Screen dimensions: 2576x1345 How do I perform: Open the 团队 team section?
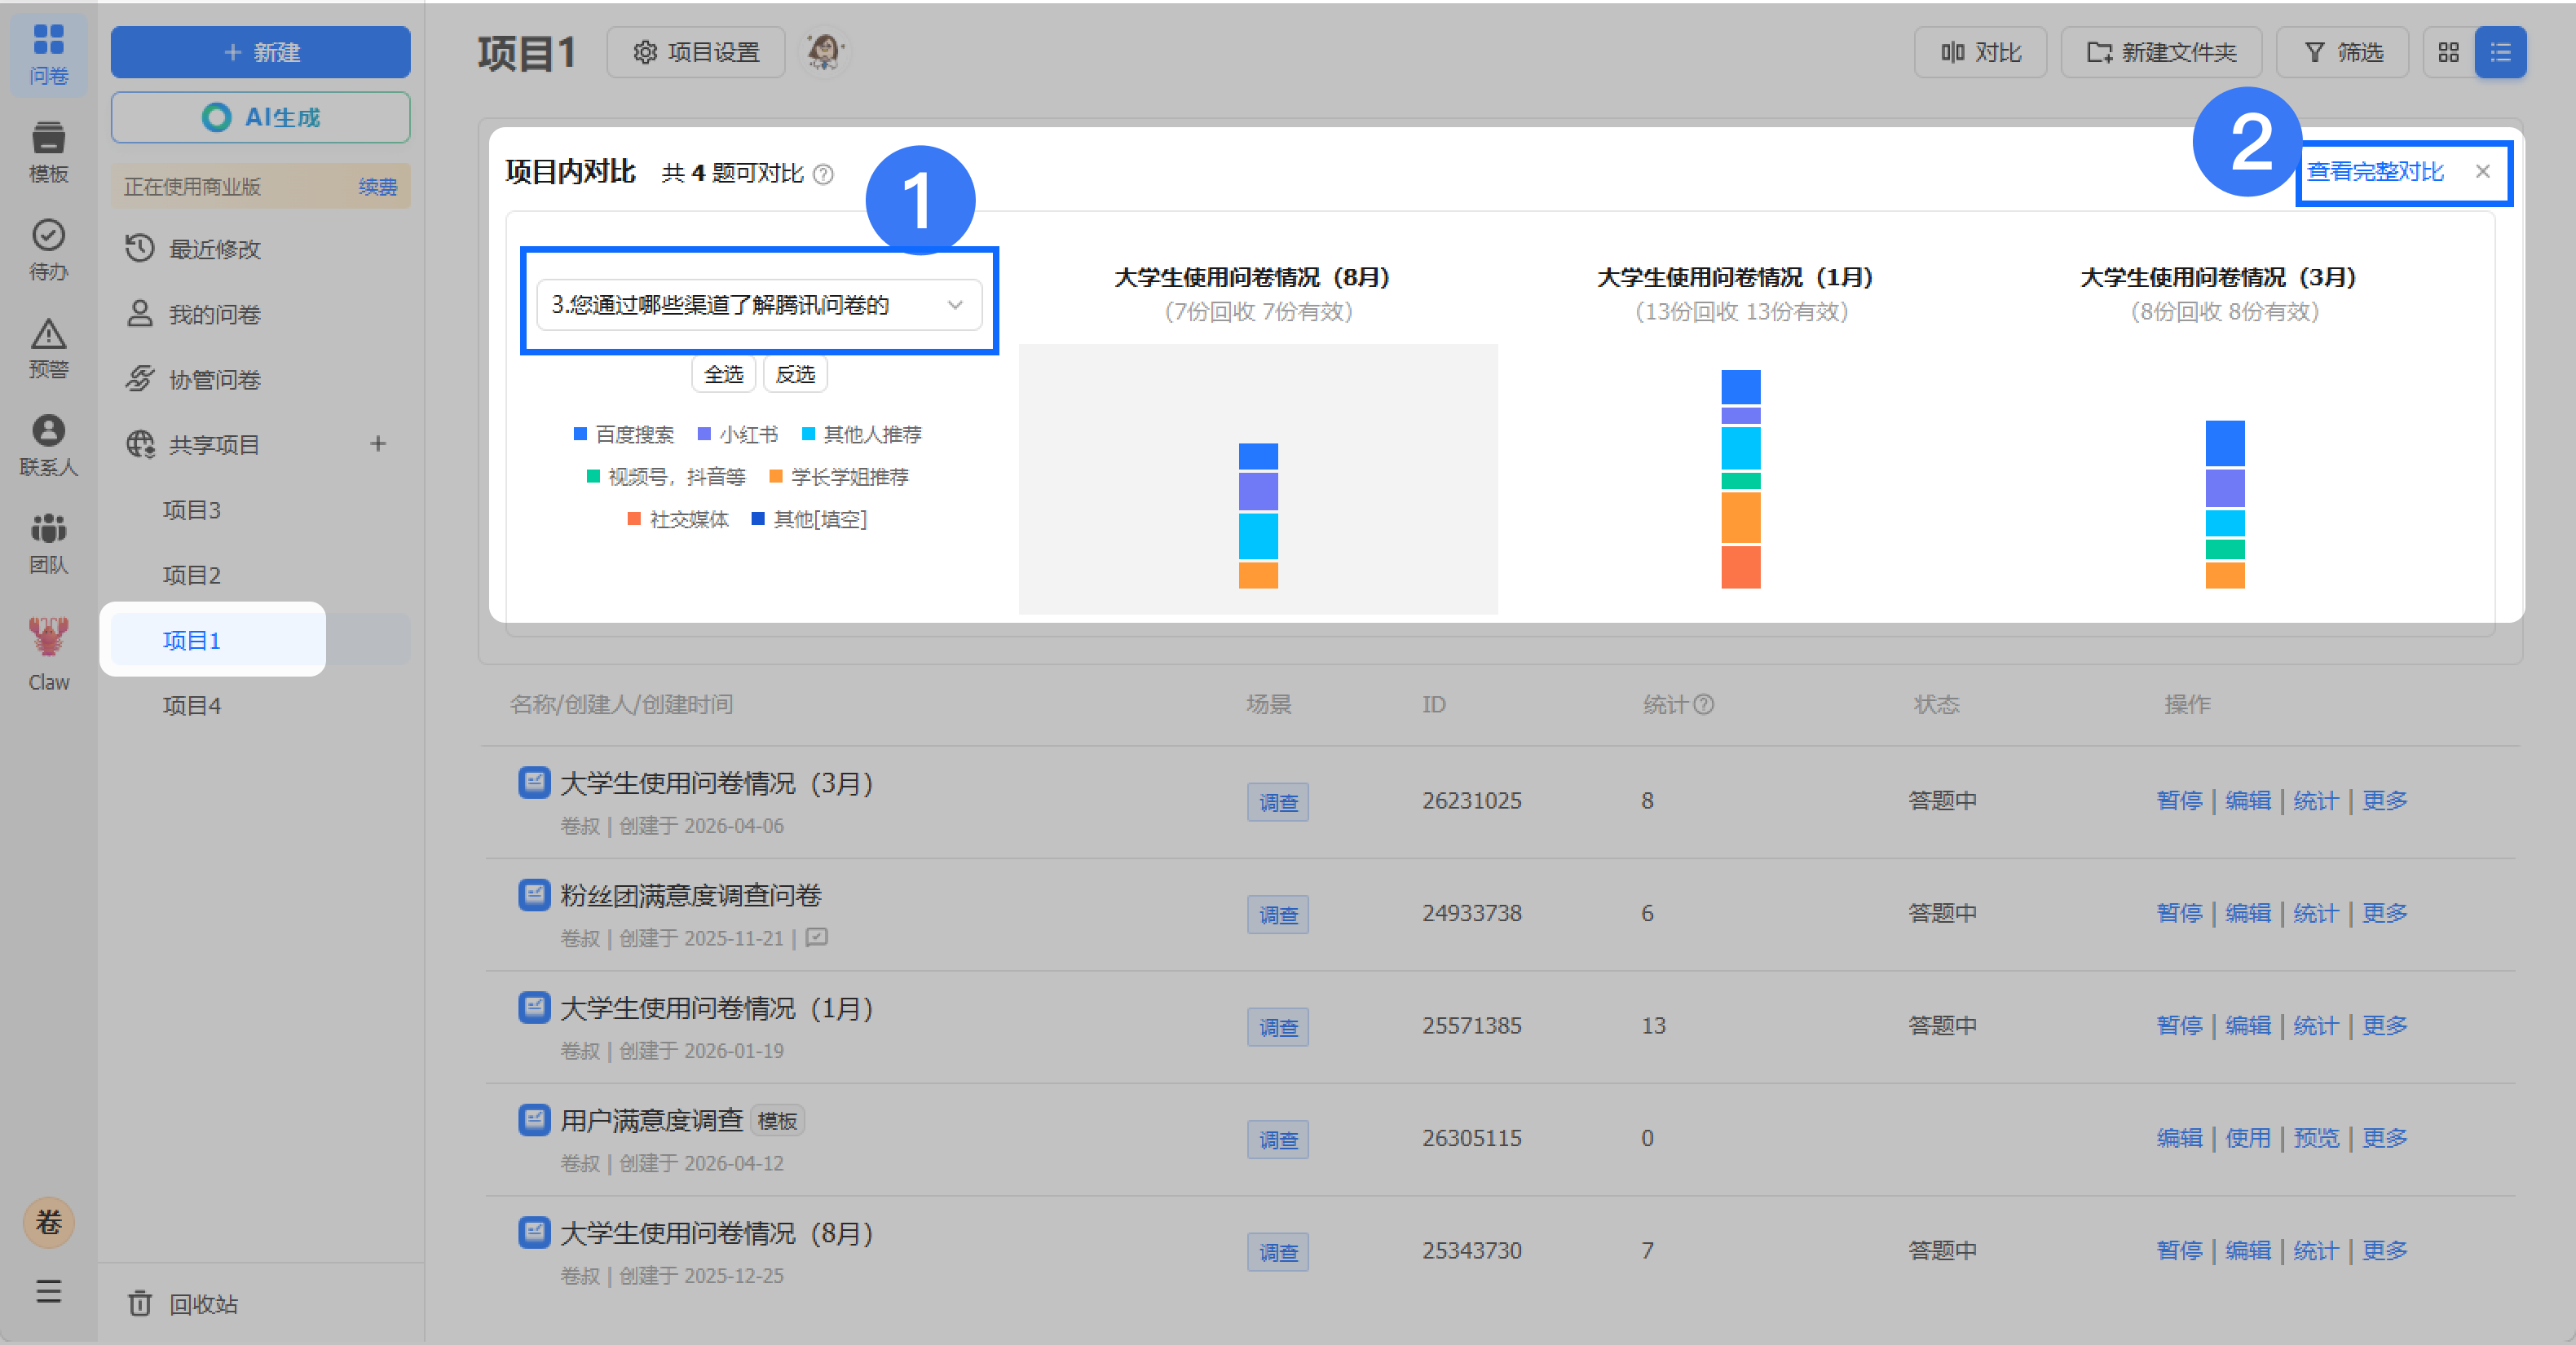pyautogui.click(x=48, y=544)
